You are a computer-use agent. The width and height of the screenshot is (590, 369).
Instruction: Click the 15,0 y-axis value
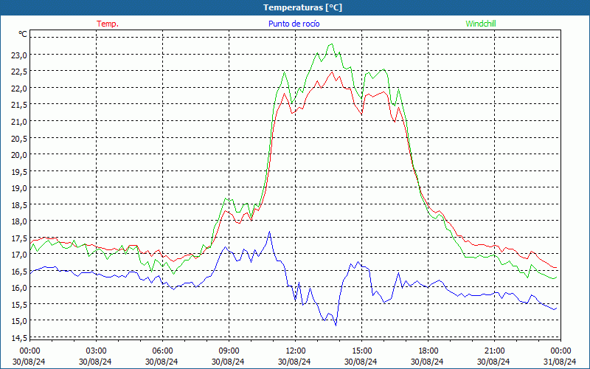click(19, 321)
